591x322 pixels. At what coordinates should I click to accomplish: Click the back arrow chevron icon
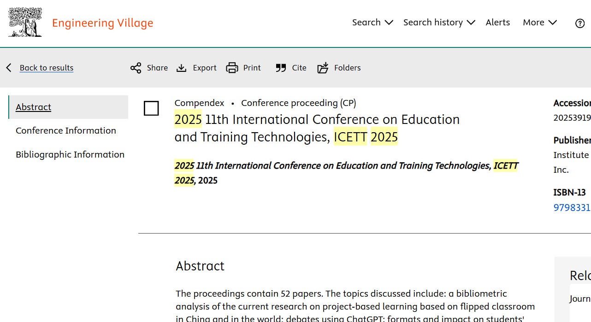pyautogui.click(x=9, y=68)
